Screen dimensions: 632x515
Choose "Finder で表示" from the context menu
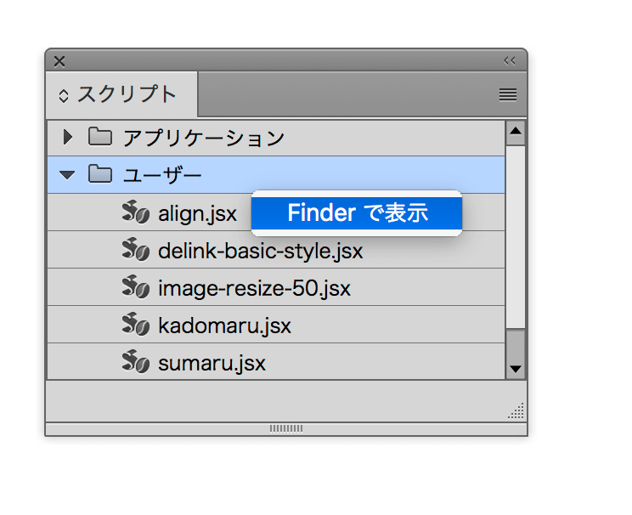[x=357, y=213]
